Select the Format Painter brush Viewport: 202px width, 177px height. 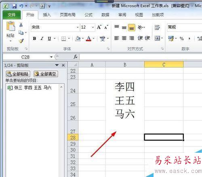pyautogui.click(x=21, y=41)
